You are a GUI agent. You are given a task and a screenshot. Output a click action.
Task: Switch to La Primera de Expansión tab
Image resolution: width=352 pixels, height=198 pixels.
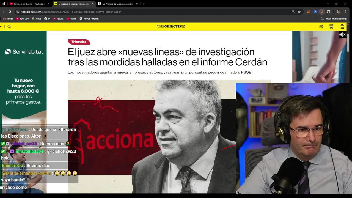point(118,4)
